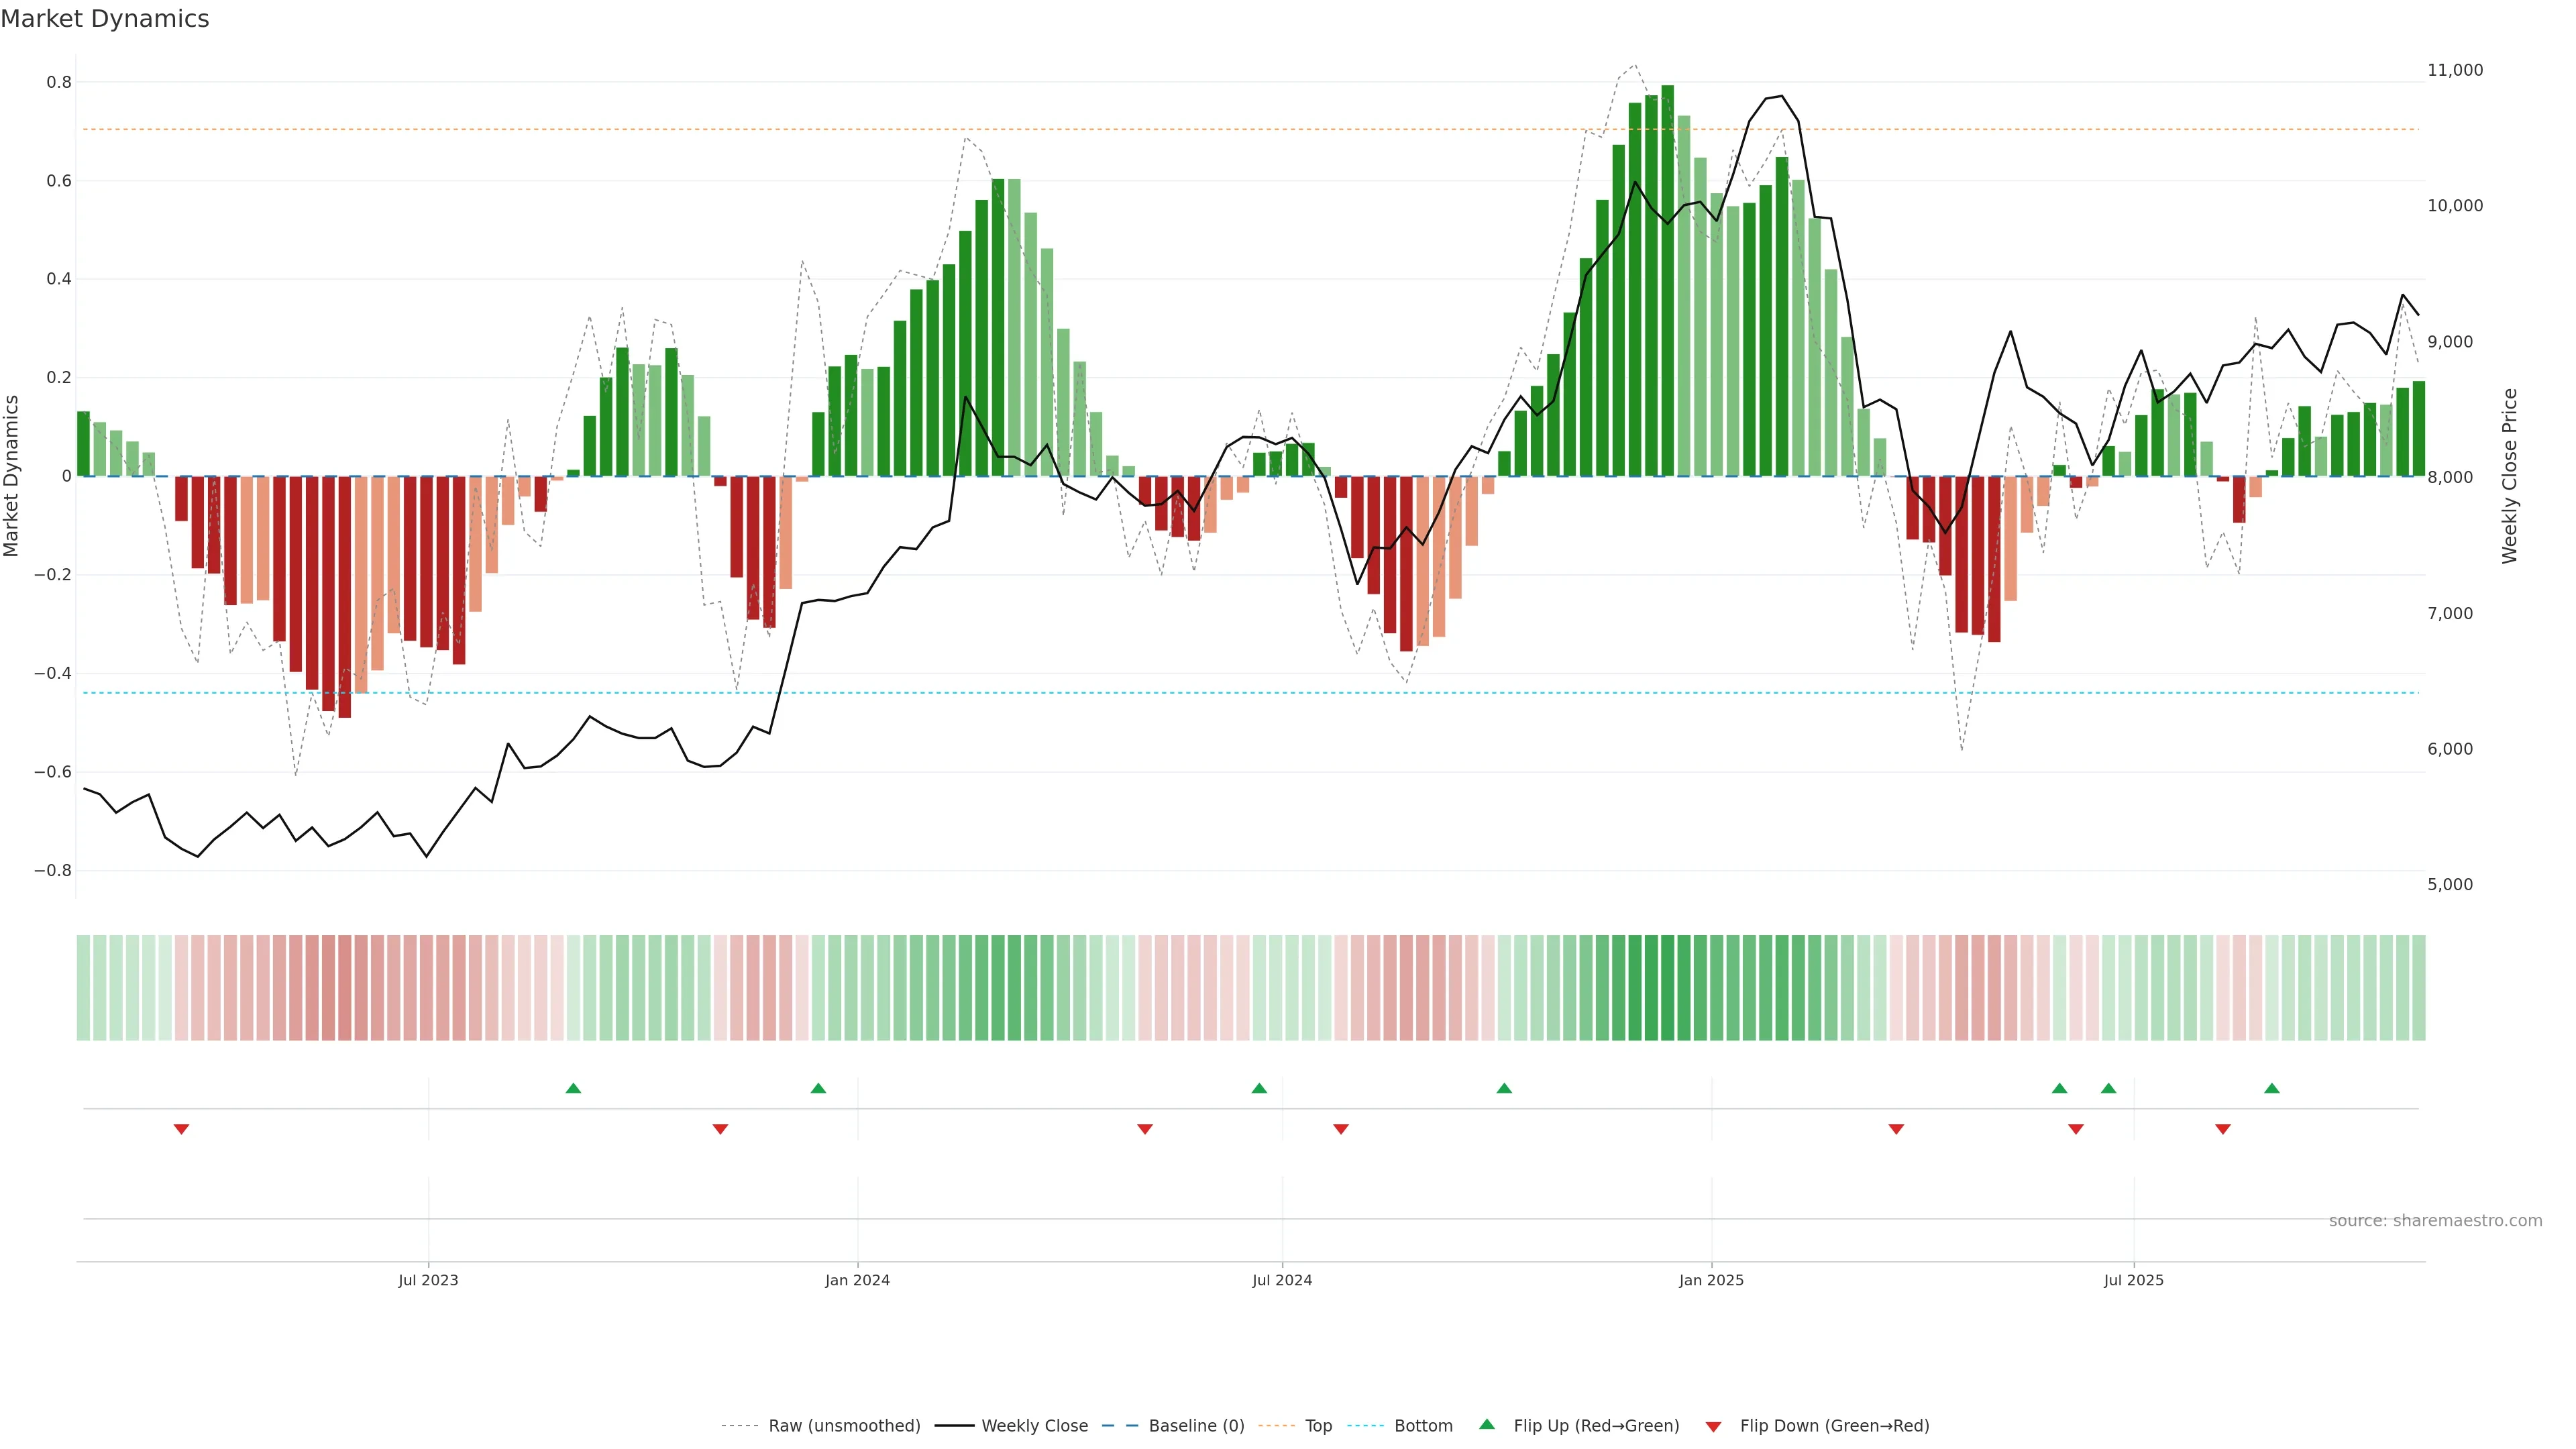Screen dimensions: 2576x1449
Task: Click the 11,000 tick on the price axis
Action: point(2455,70)
